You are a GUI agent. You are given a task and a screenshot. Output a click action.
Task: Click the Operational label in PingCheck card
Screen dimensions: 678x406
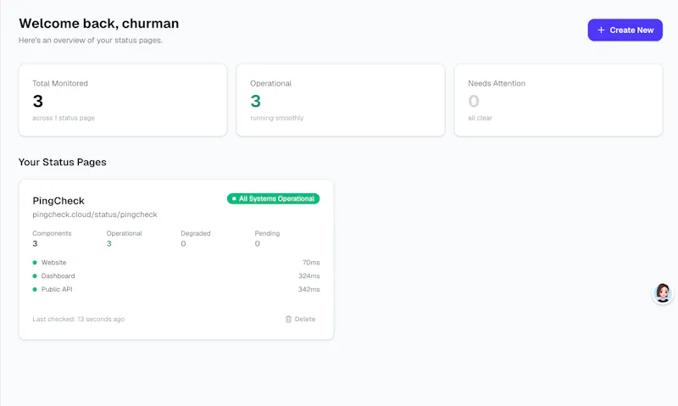tap(124, 233)
